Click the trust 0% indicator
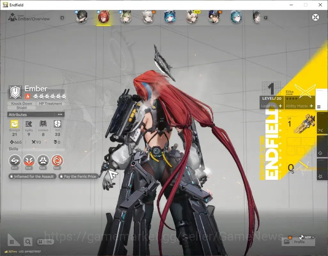This screenshot has height=256, width=328. 45,242
